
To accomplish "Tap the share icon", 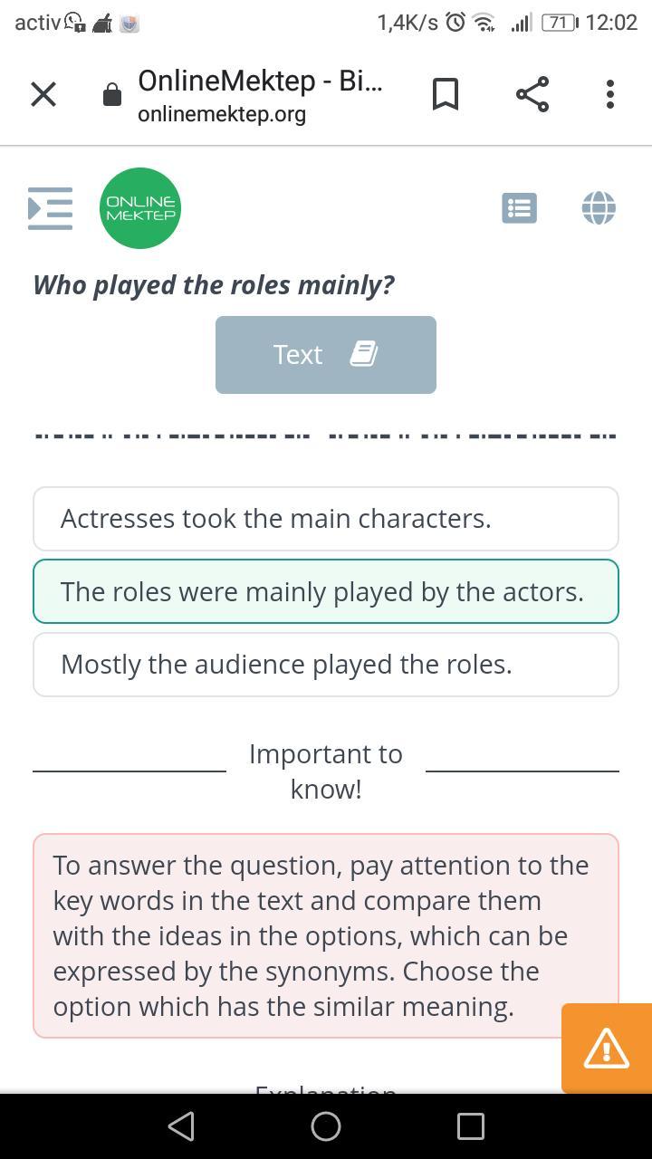I will click(532, 94).
